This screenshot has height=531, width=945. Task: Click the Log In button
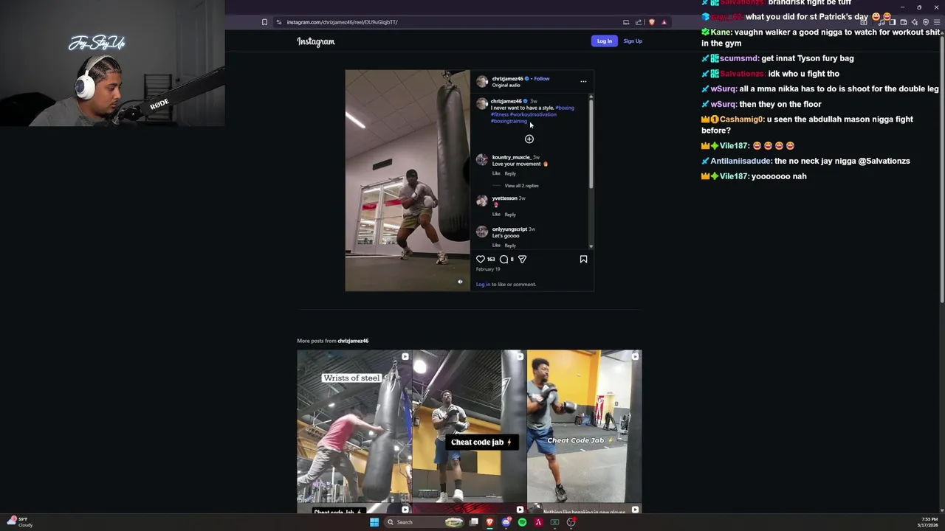point(604,41)
